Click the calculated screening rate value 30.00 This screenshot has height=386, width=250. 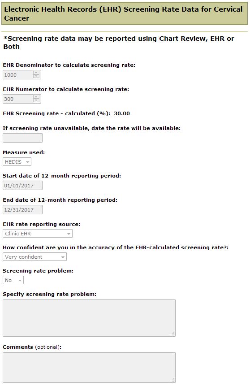[122, 113]
